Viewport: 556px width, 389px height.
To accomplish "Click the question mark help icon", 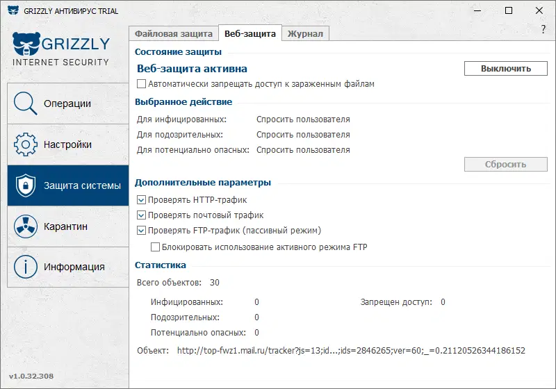I will coord(543,29).
